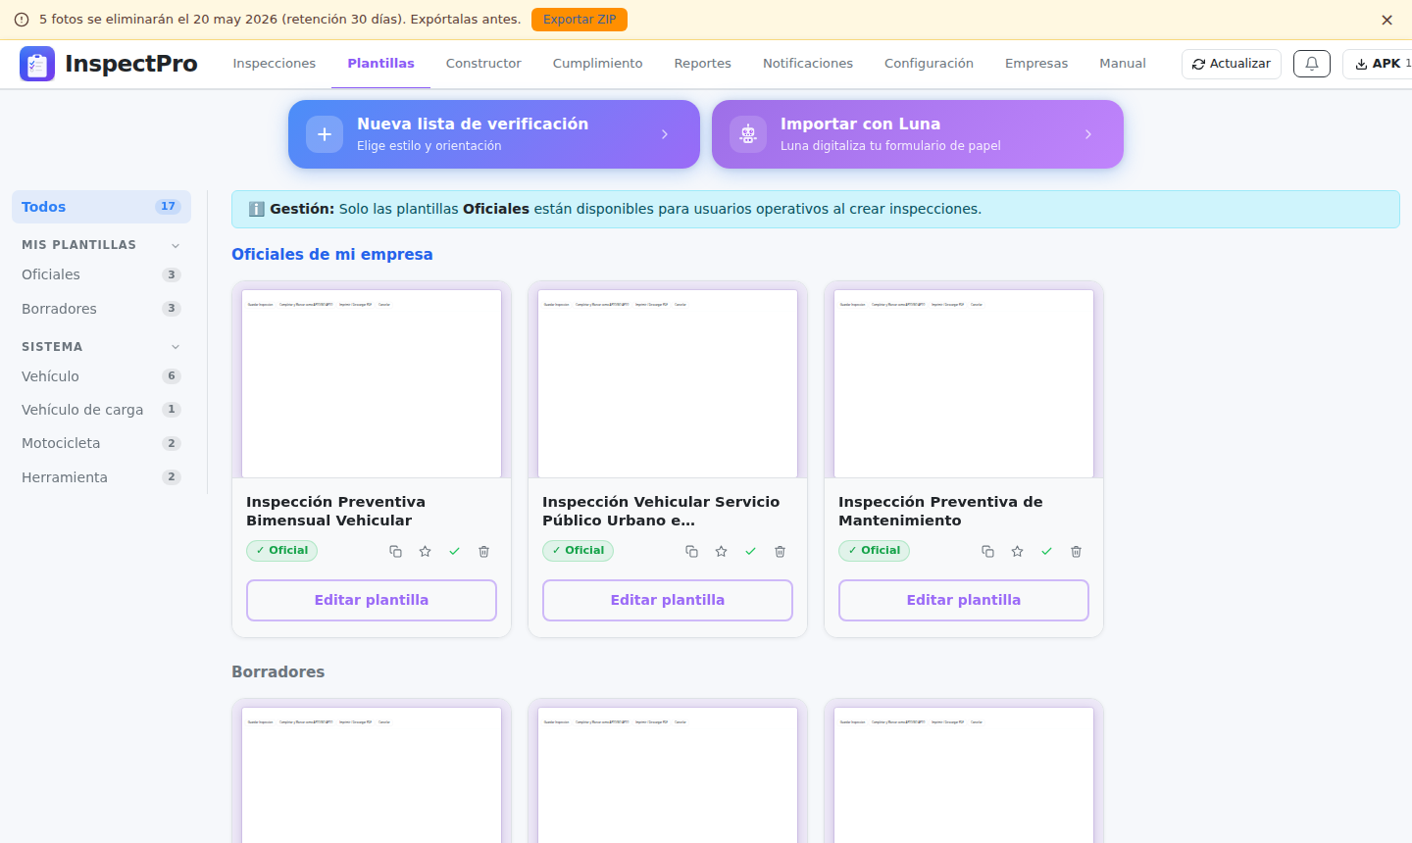The image size is (1412, 843).
Task: Delete the Inspección Vehicular Servicio Público Urbano template
Action: (x=780, y=552)
